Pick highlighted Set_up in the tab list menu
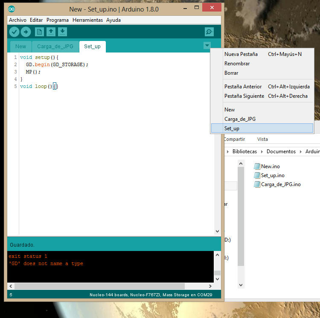The image size is (320, 318). point(262,128)
